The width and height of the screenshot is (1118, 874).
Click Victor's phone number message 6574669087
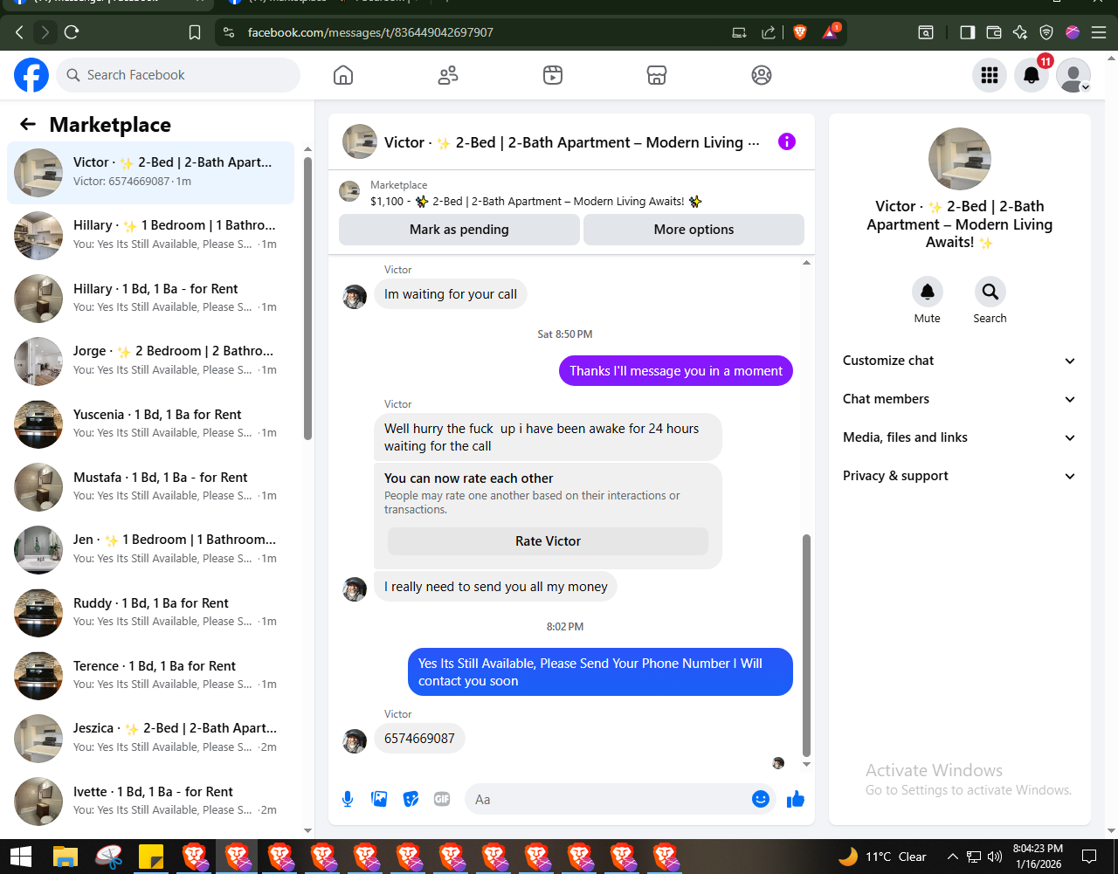pos(419,739)
